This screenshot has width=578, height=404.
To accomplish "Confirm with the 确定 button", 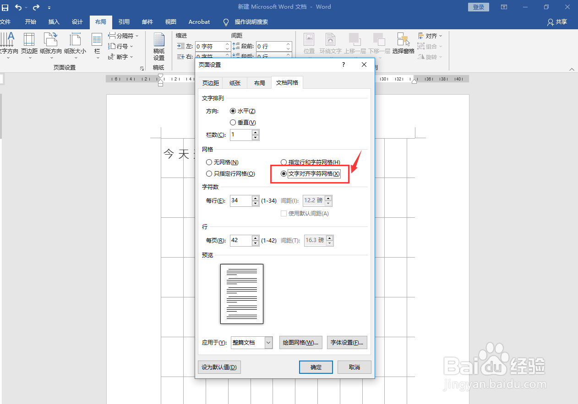I will pyautogui.click(x=316, y=367).
